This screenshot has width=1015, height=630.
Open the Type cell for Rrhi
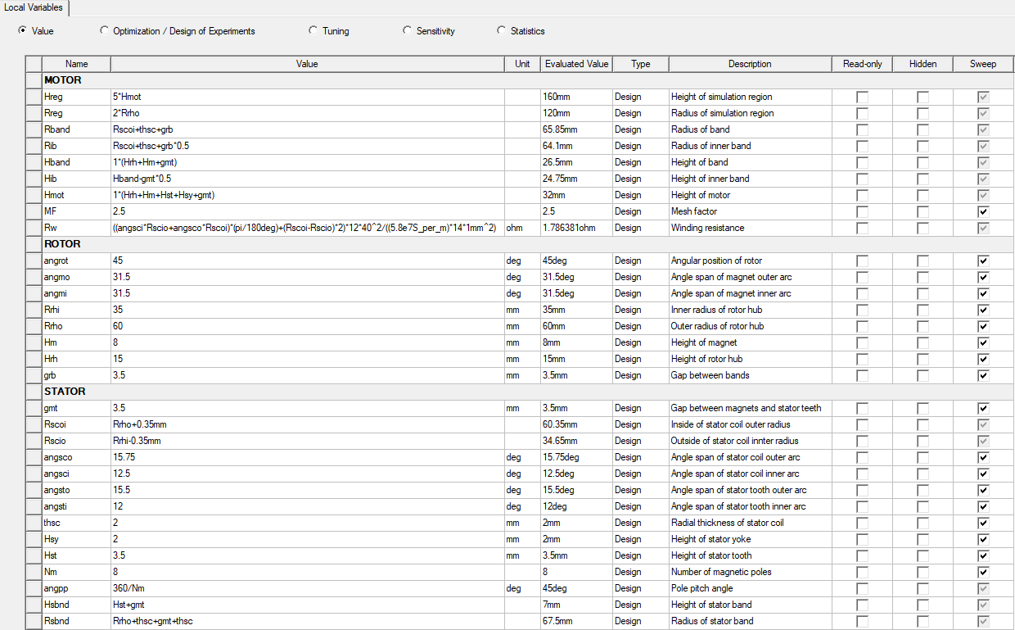639,310
